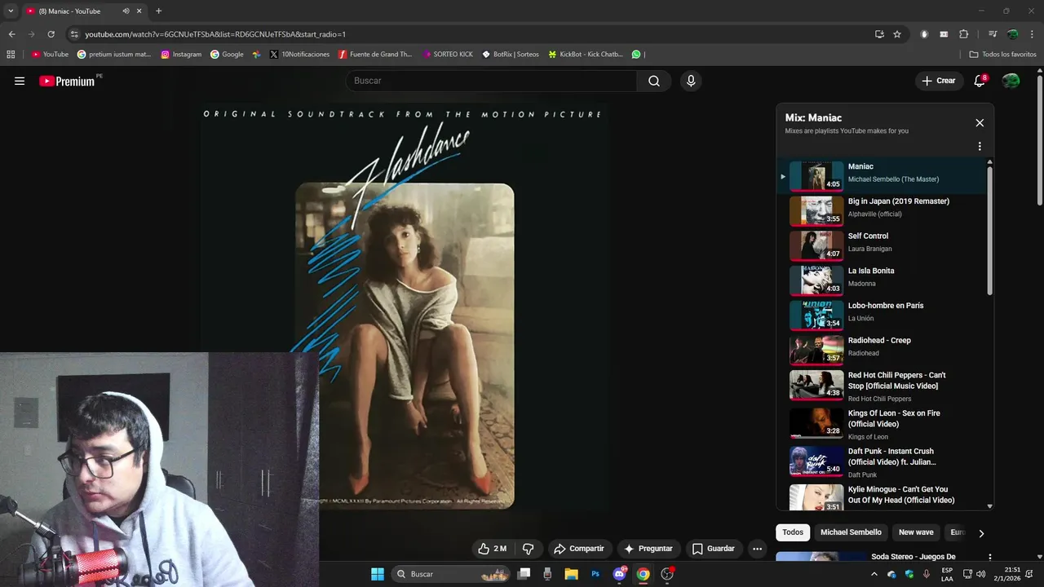Play Kylie Minogue Can't Get You Out

(x=882, y=497)
